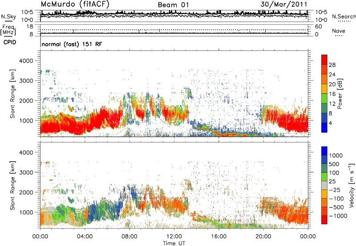The width and height of the screenshot is (356, 246).
Task: Click the '4000' tick in the power panel
Action: (26, 61)
